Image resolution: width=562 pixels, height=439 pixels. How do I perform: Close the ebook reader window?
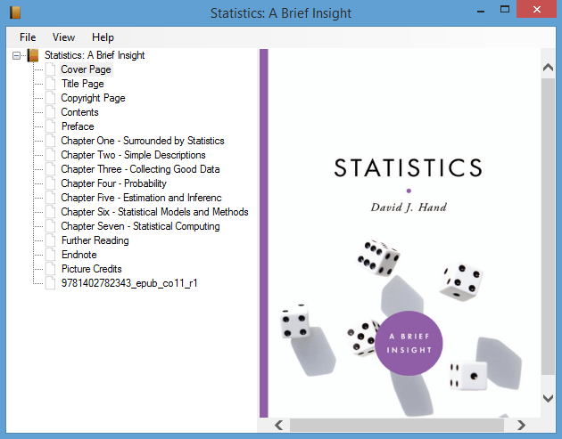(536, 9)
